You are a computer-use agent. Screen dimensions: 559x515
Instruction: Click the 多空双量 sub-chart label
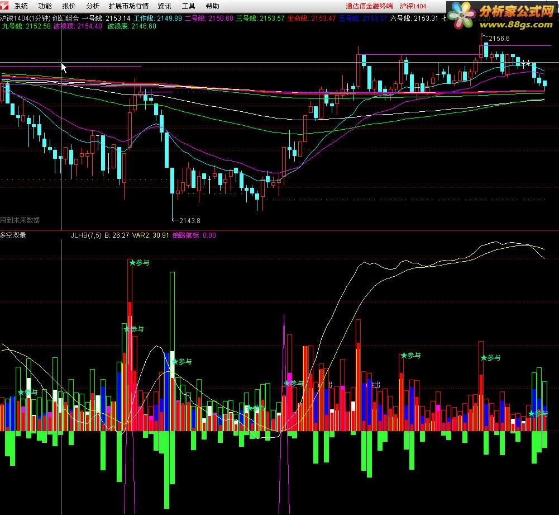[13, 235]
